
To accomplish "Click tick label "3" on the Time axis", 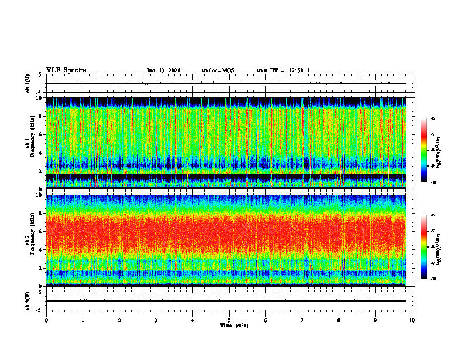I will [156, 320].
